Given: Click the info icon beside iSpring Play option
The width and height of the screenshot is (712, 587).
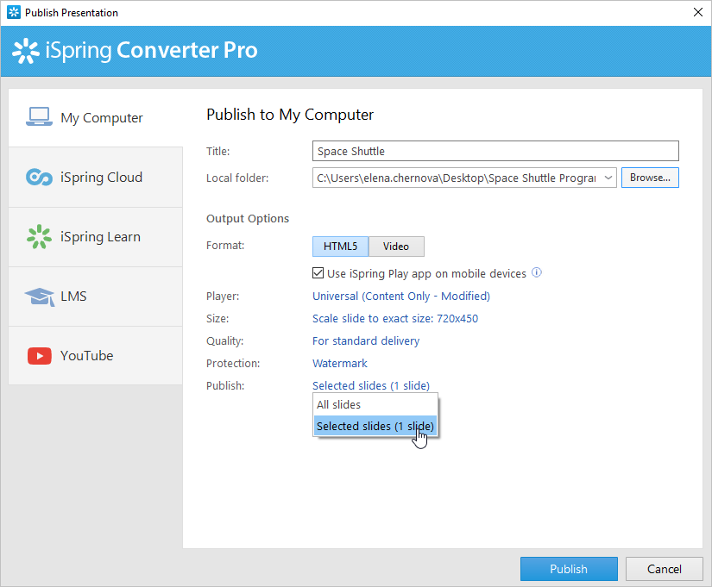Looking at the screenshot, I should pyautogui.click(x=536, y=272).
